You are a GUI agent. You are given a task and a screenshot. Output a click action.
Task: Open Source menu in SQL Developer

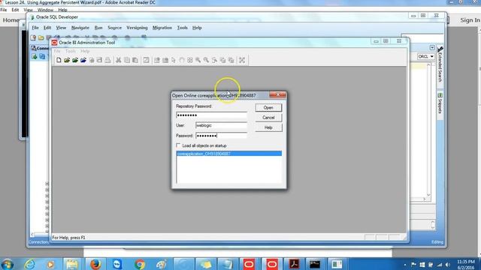click(114, 28)
